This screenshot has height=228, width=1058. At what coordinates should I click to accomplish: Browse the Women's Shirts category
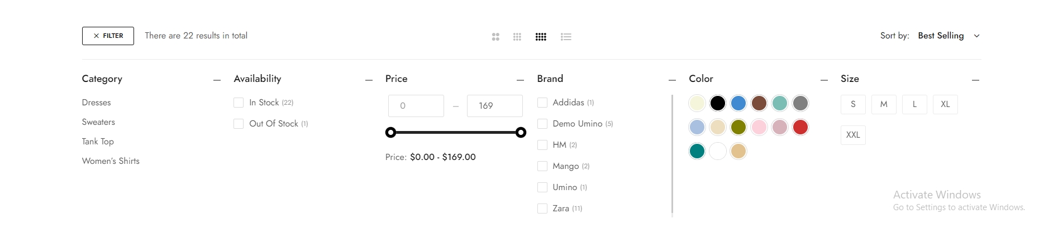point(111,161)
